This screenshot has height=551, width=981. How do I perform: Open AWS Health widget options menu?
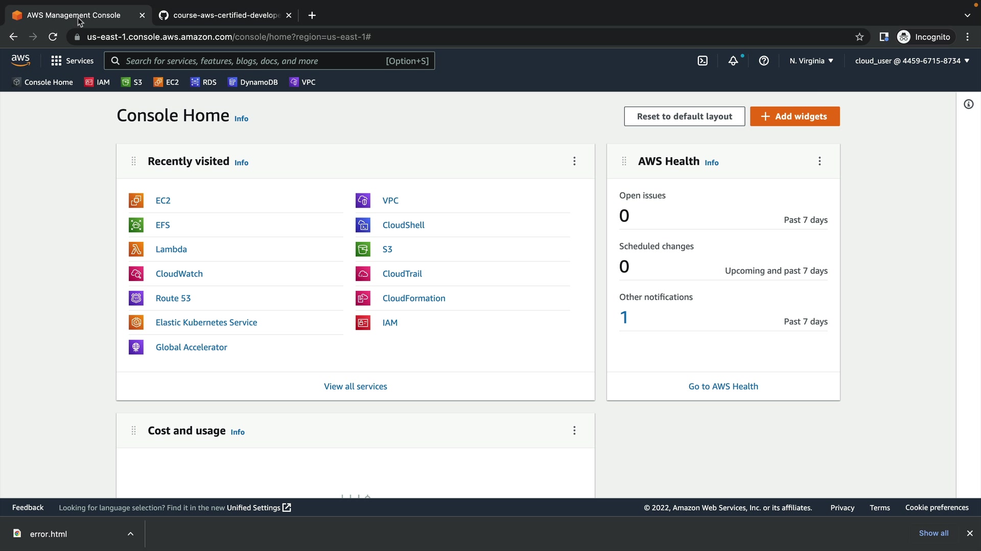pos(820,161)
